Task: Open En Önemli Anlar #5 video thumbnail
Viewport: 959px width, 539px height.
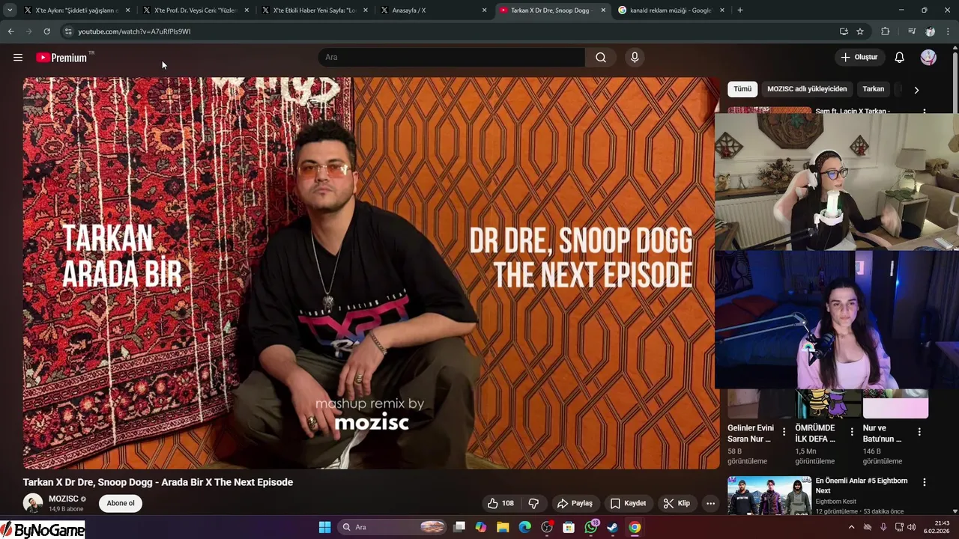Action: [769, 496]
